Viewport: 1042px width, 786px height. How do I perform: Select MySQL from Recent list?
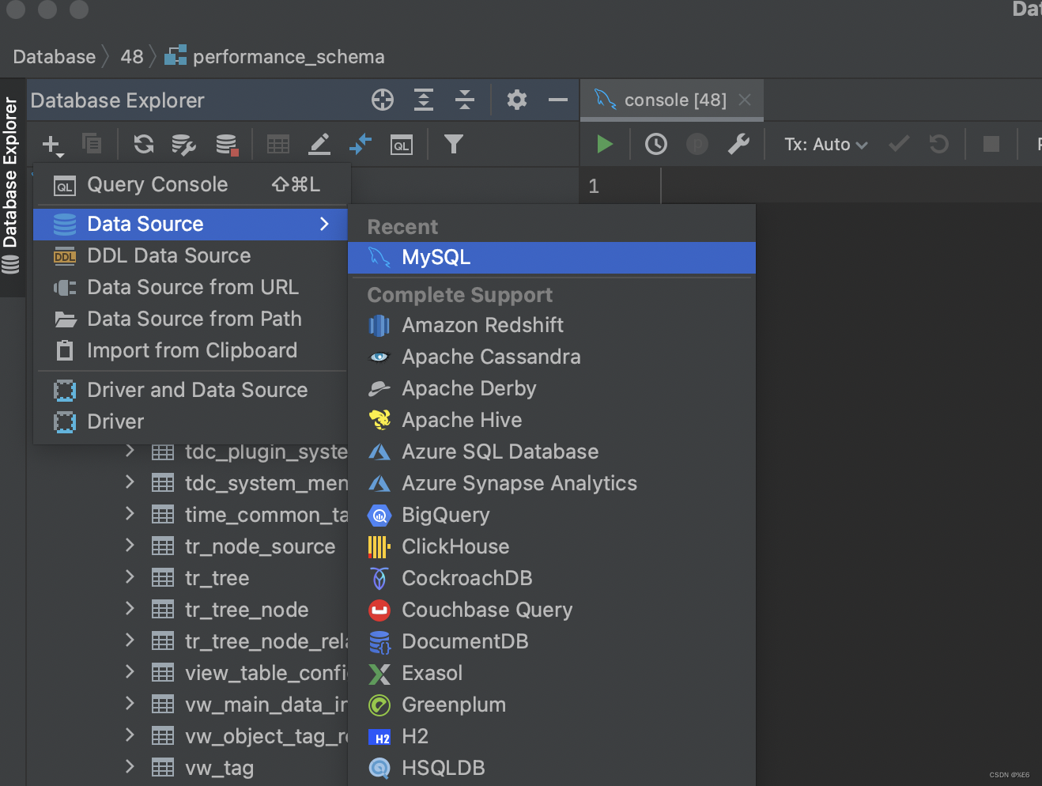point(552,258)
